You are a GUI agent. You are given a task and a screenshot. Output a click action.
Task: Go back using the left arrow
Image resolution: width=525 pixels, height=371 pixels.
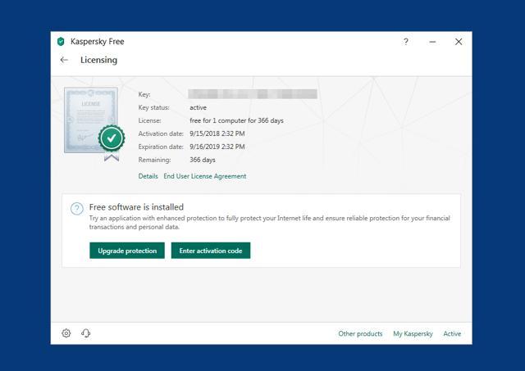coord(64,60)
